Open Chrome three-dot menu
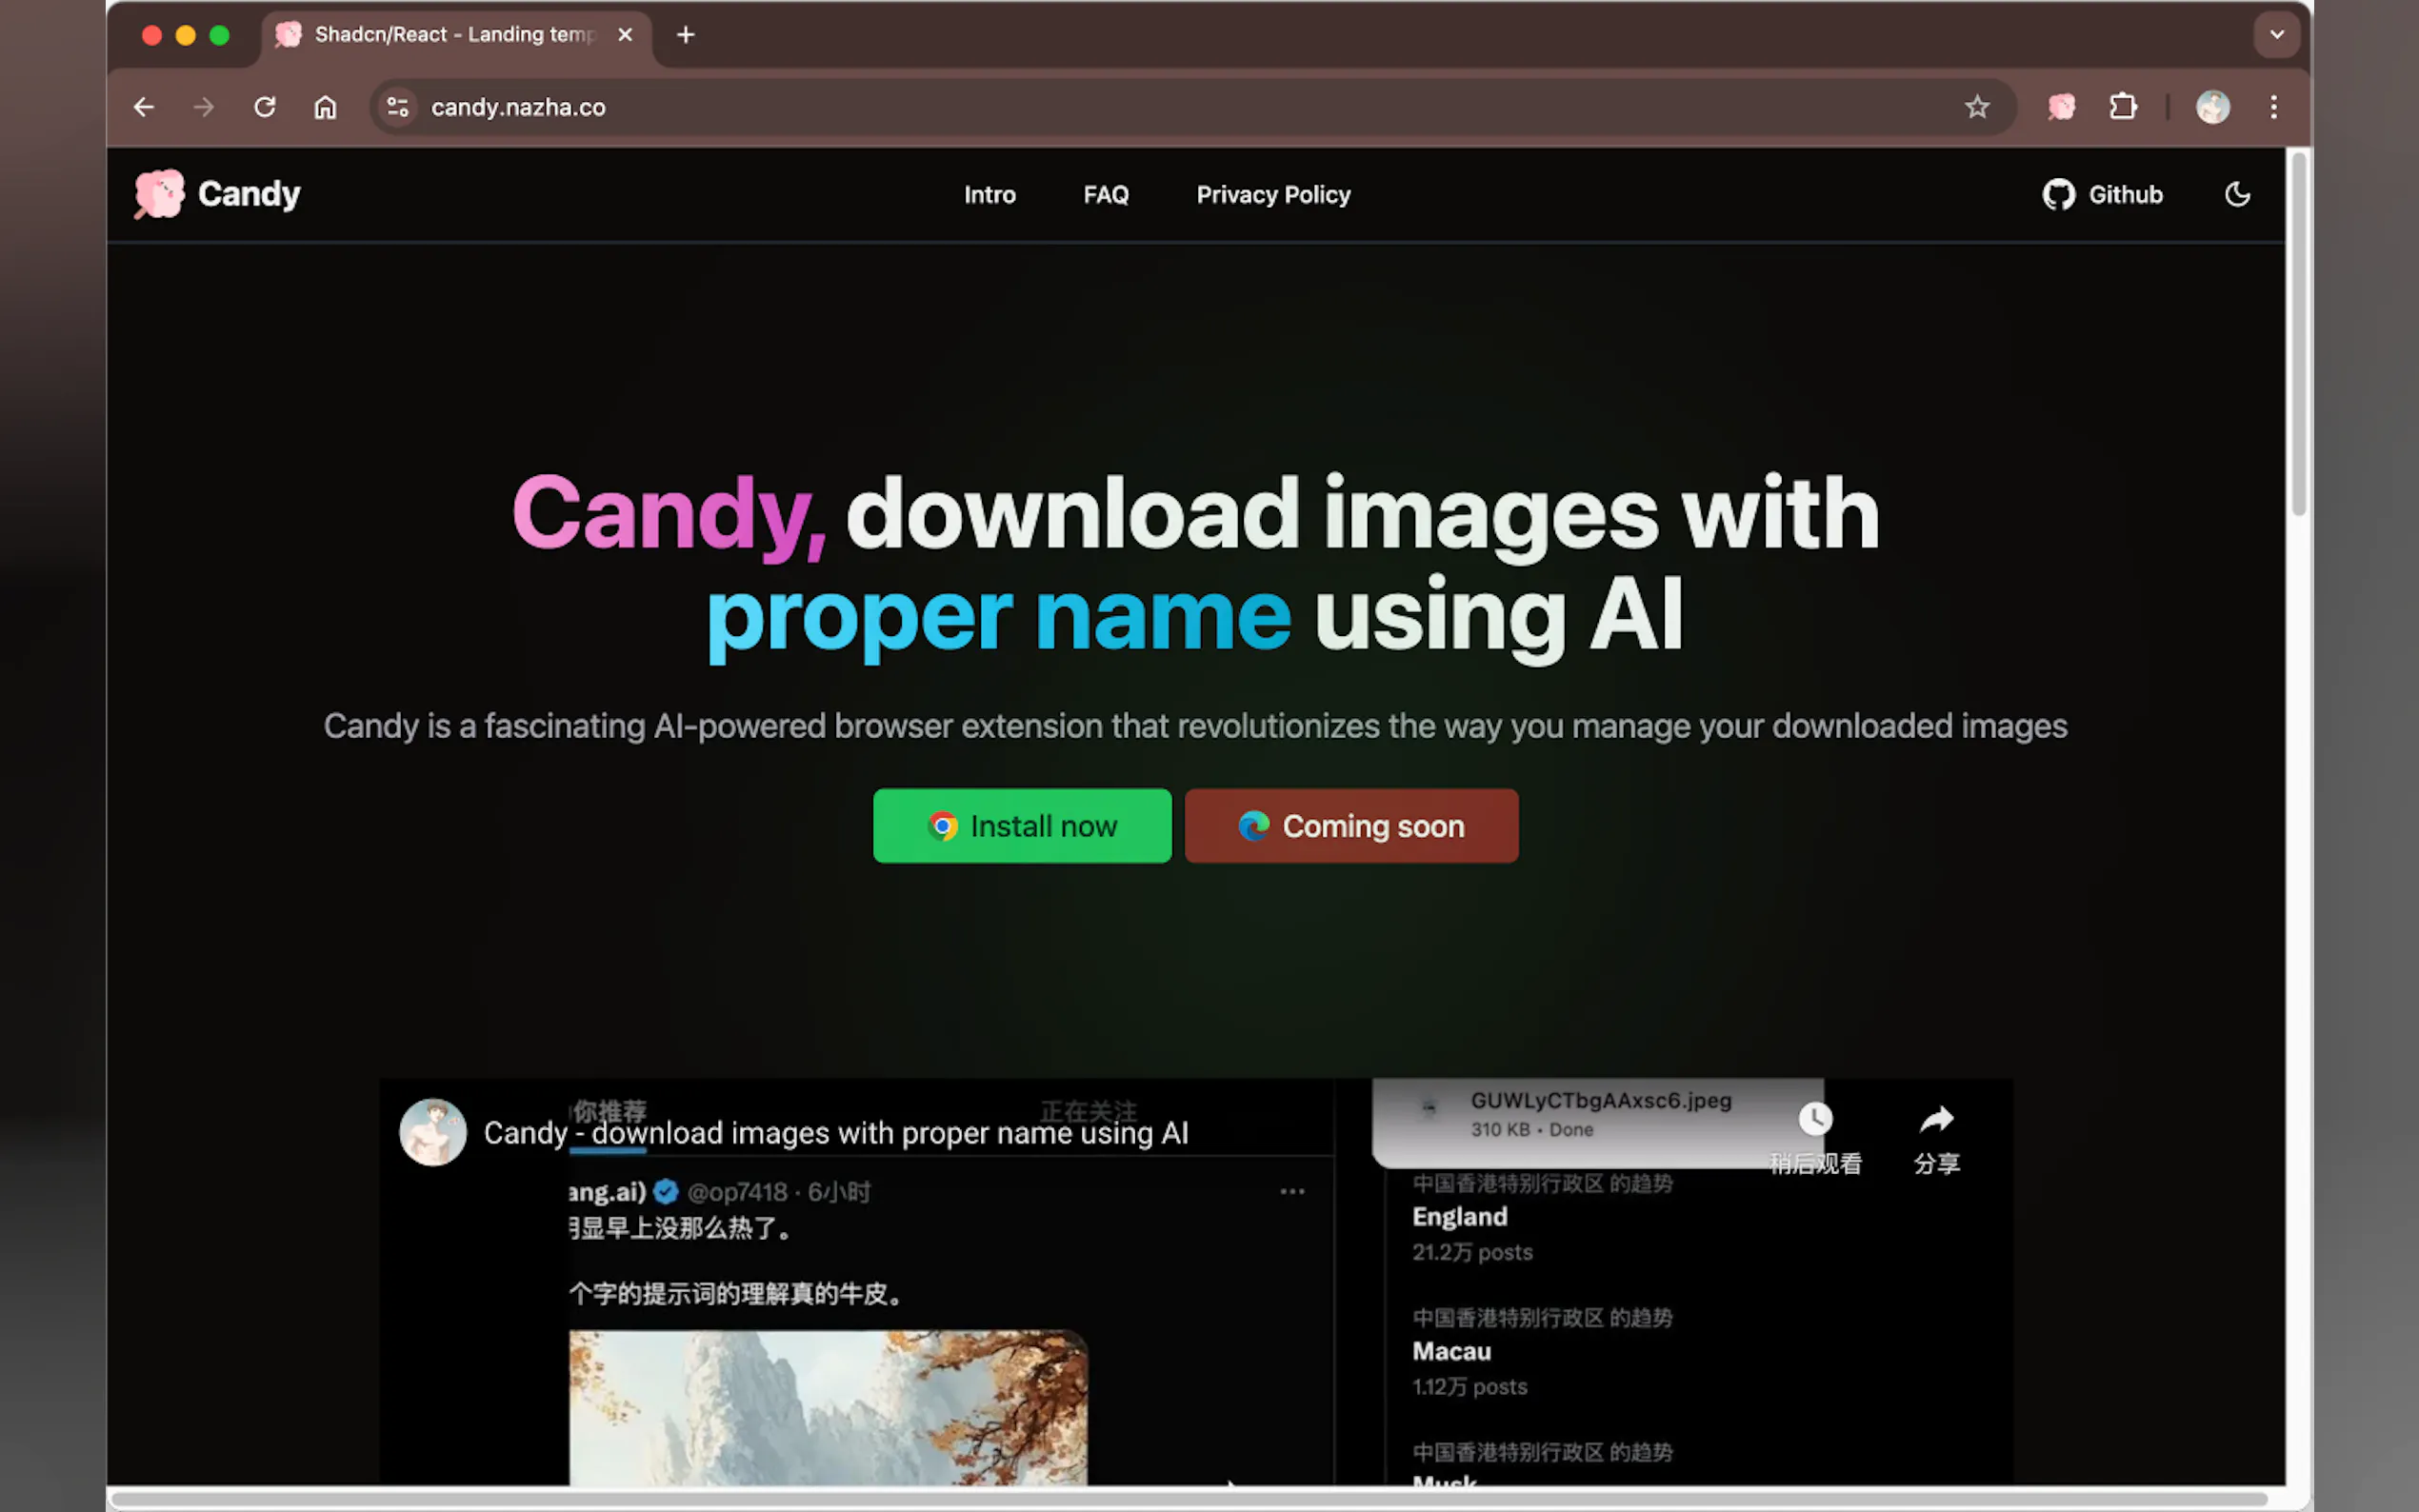Image resolution: width=2419 pixels, height=1512 pixels. click(x=2273, y=107)
